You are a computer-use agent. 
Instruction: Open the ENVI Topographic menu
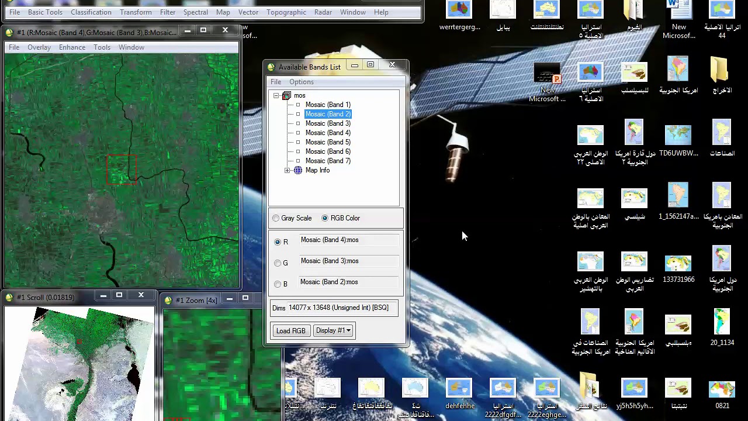286,12
